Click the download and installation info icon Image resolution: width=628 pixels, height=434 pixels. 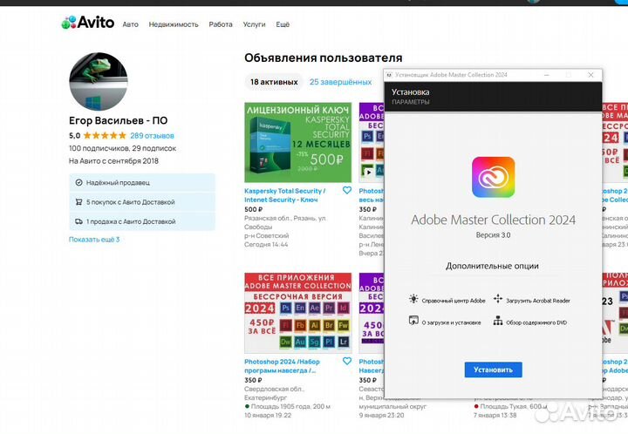tap(413, 322)
